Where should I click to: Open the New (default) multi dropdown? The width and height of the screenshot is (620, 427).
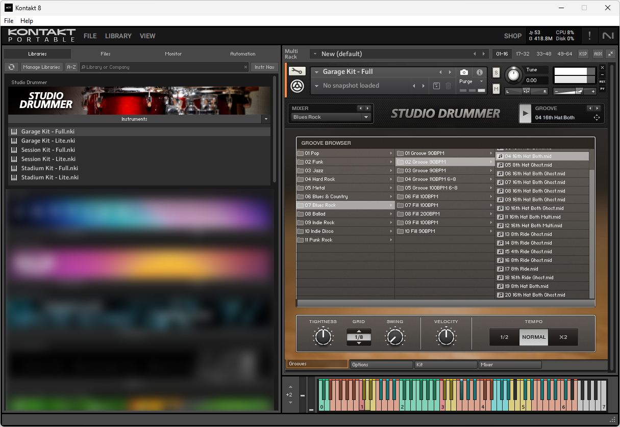pos(315,54)
